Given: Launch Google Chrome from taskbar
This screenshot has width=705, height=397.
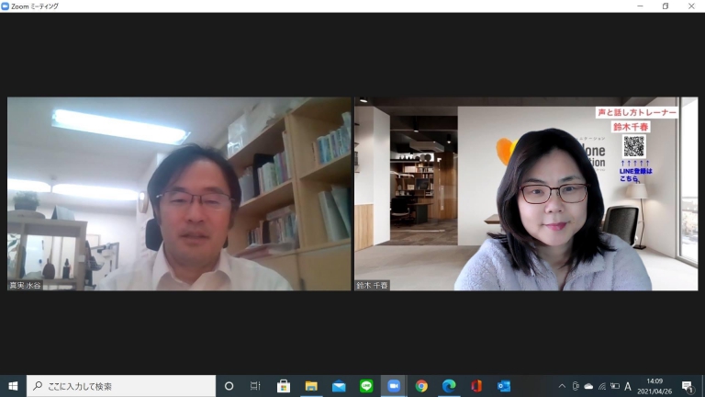Looking at the screenshot, I should click(x=421, y=386).
